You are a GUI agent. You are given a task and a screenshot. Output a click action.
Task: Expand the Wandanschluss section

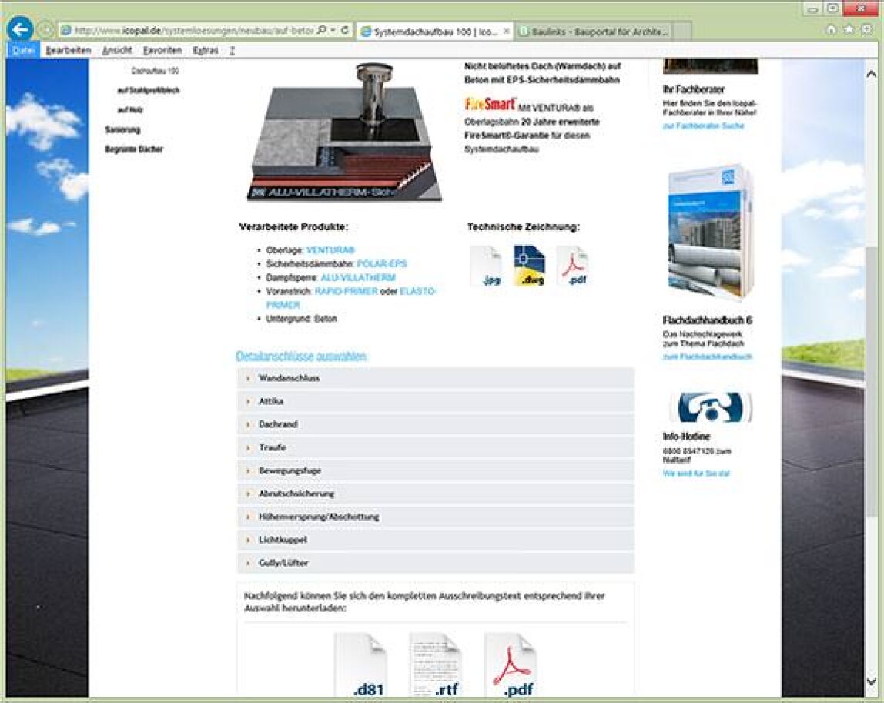pos(435,378)
